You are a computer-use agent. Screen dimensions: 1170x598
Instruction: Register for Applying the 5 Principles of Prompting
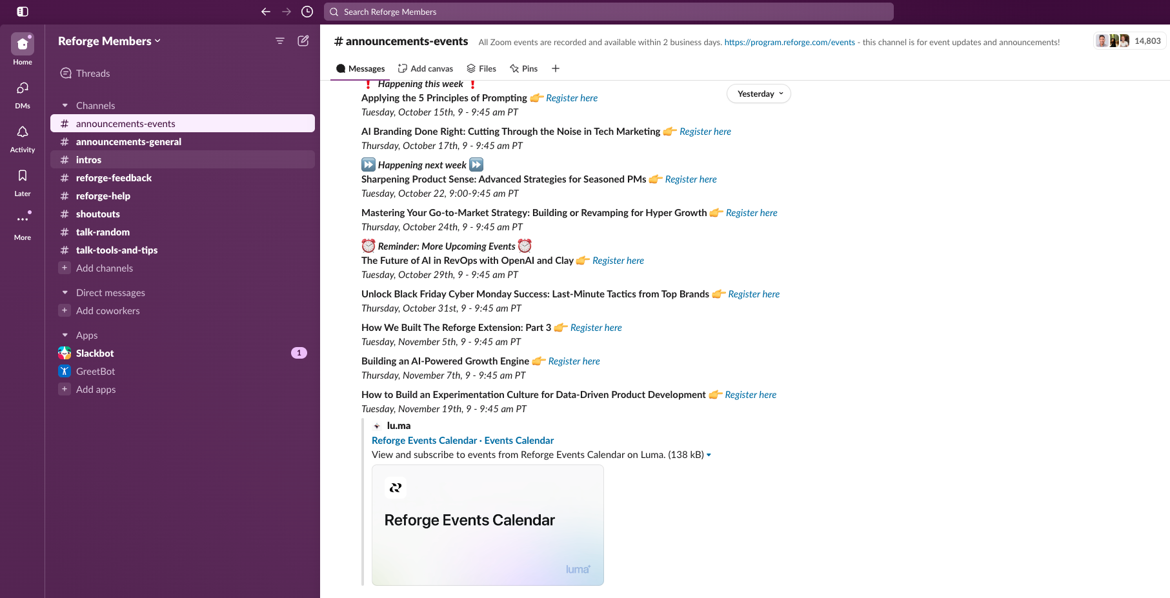point(570,97)
